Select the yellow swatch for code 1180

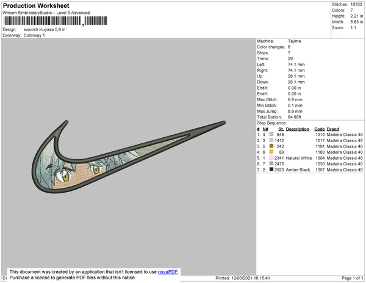coord(271,152)
